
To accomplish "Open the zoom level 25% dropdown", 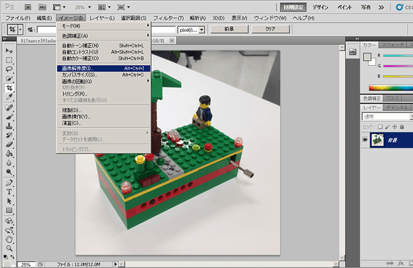I will tap(83, 7).
